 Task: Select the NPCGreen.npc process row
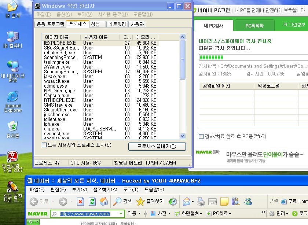[x=100, y=91]
